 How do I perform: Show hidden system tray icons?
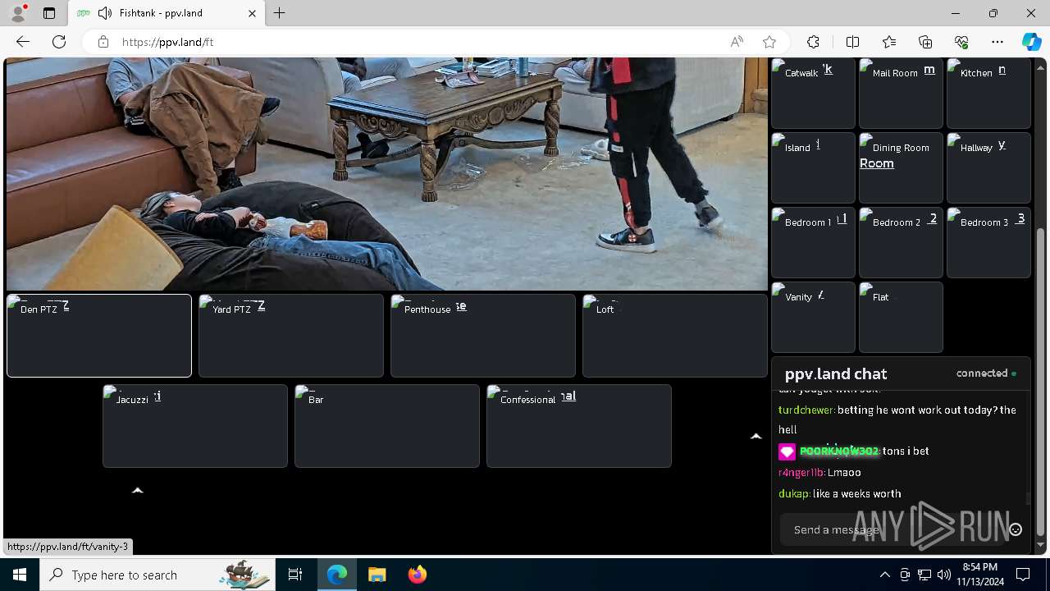884,575
